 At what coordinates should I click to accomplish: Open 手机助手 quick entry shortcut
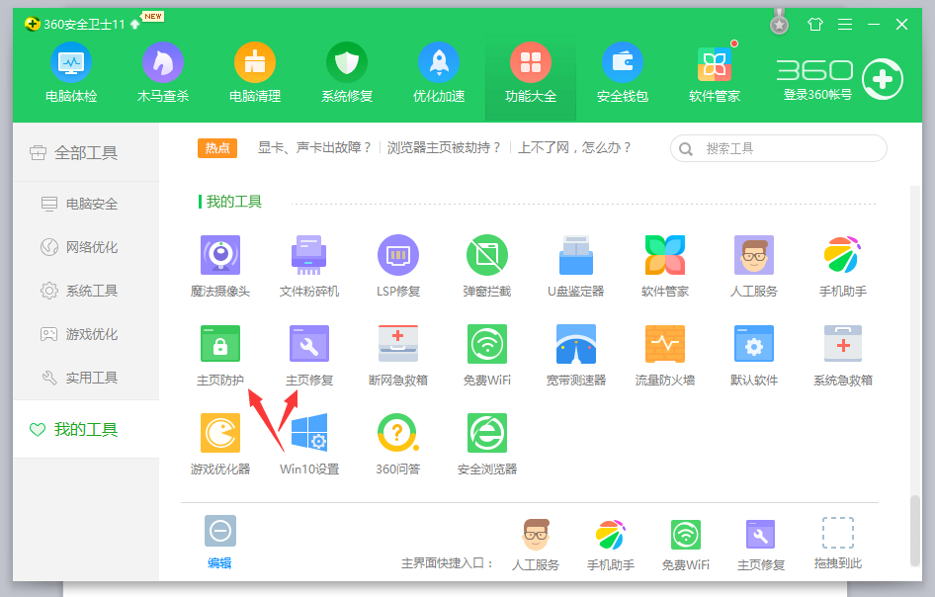(611, 545)
